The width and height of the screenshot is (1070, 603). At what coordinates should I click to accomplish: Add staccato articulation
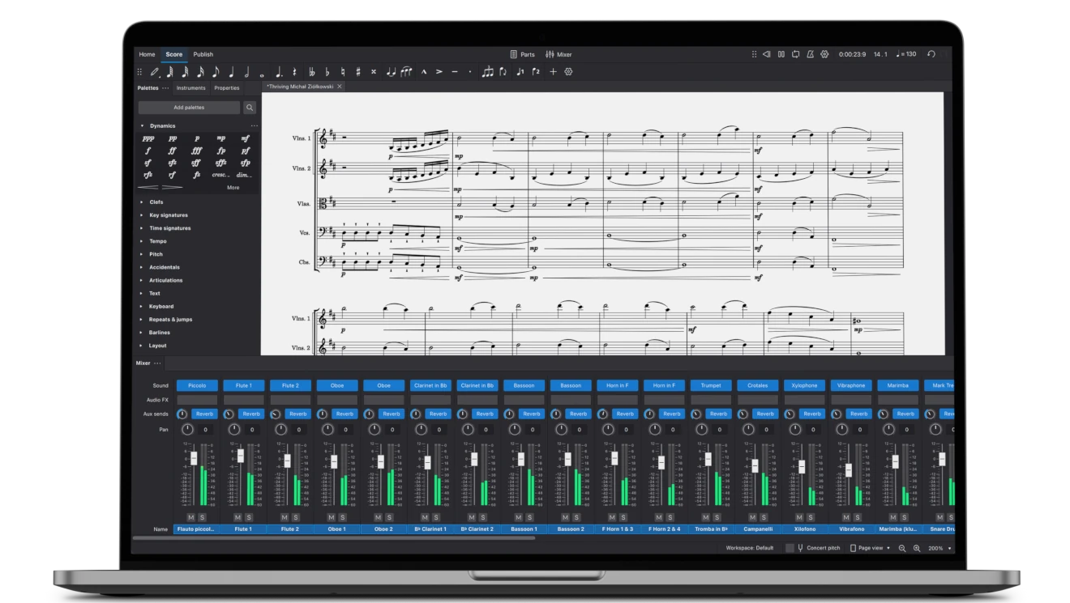click(469, 71)
